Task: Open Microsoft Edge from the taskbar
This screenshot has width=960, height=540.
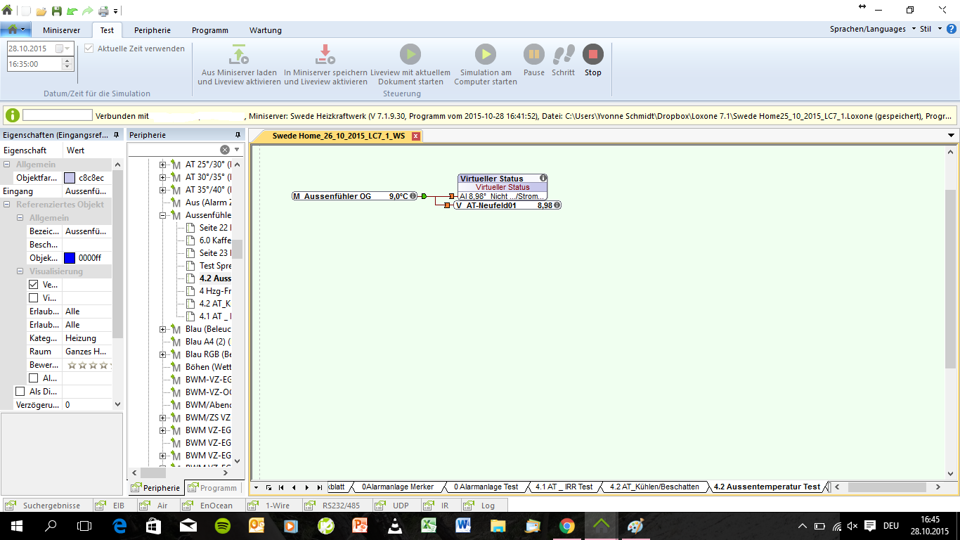Action: [x=118, y=525]
